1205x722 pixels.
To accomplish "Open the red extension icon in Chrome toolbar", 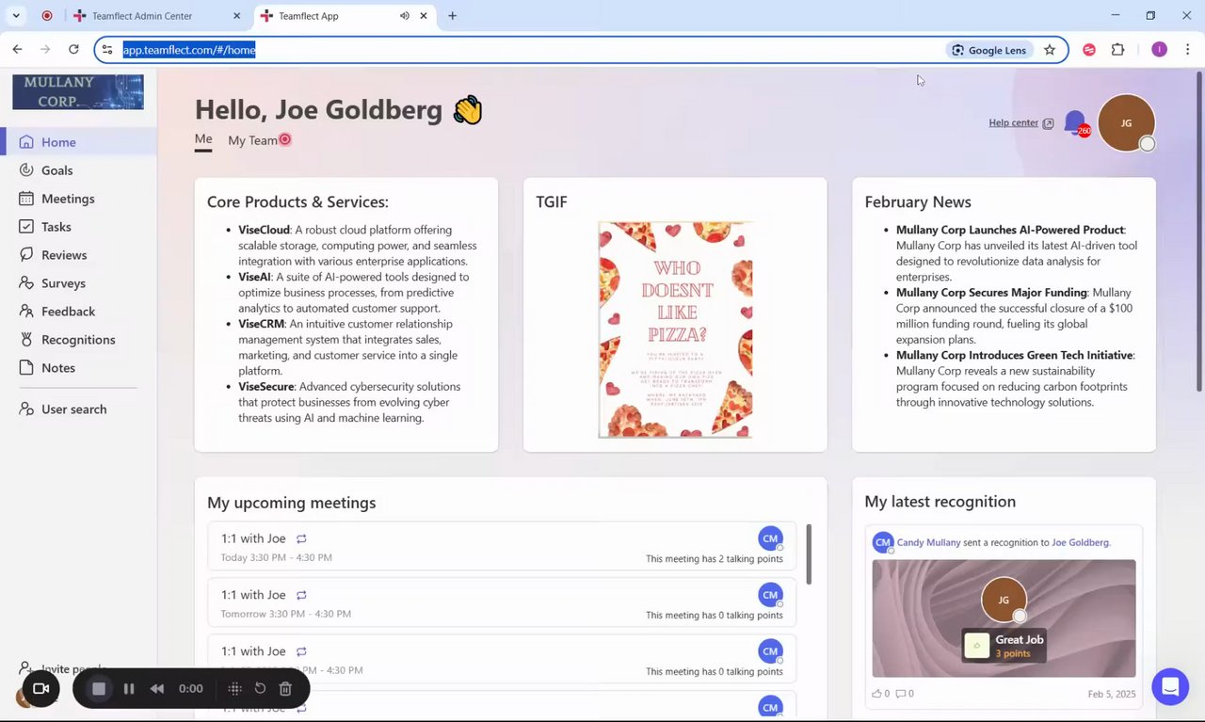I will (x=1089, y=50).
